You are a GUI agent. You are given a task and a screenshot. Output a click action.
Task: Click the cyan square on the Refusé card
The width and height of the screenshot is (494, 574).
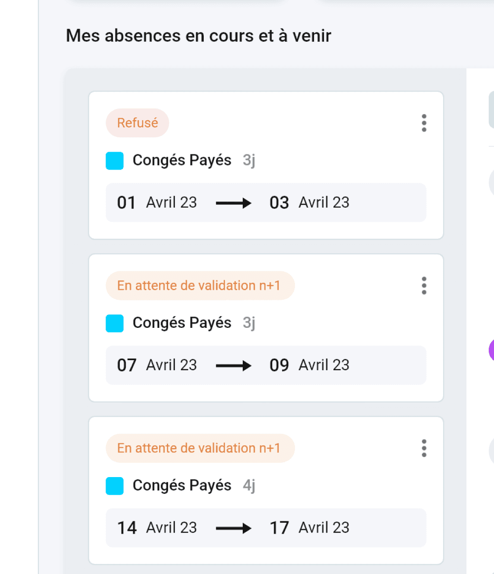(x=114, y=161)
